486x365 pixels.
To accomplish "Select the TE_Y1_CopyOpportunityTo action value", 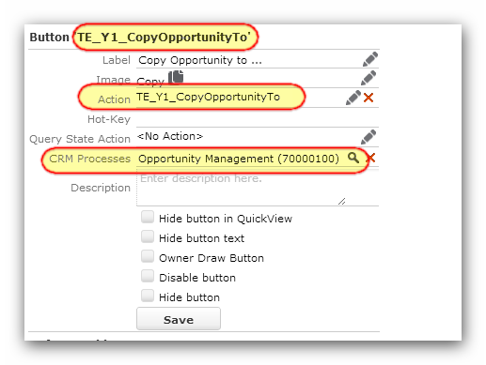I will [x=208, y=97].
